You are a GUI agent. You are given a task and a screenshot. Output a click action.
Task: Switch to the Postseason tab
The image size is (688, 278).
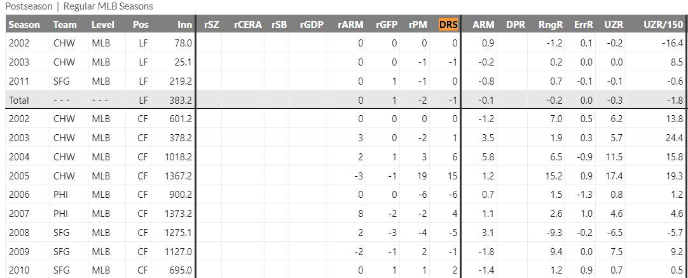tap(29, 6)
